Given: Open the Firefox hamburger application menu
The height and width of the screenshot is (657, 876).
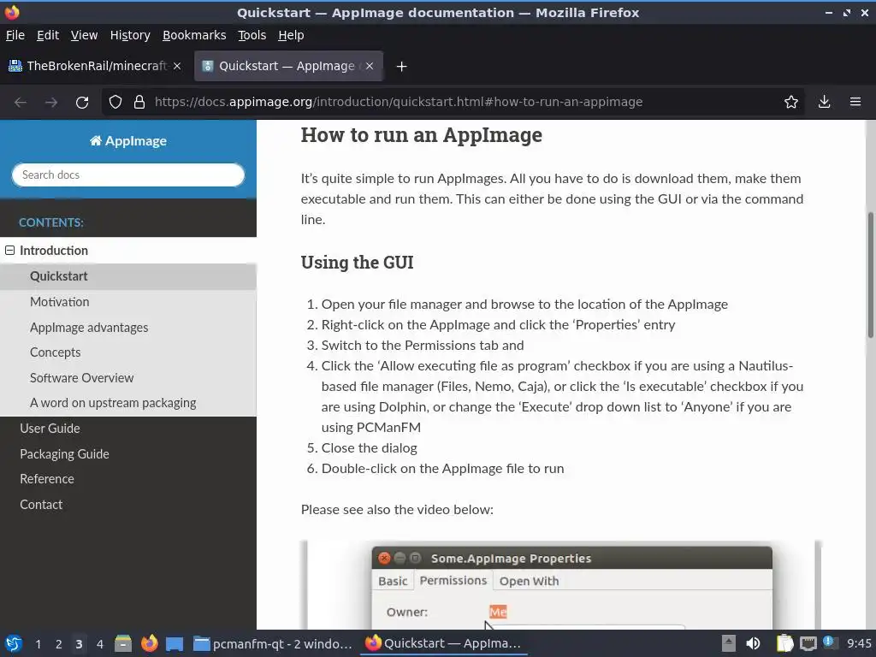Looking at the screenshot, I should pyautogui.click(x=855, y=103).
